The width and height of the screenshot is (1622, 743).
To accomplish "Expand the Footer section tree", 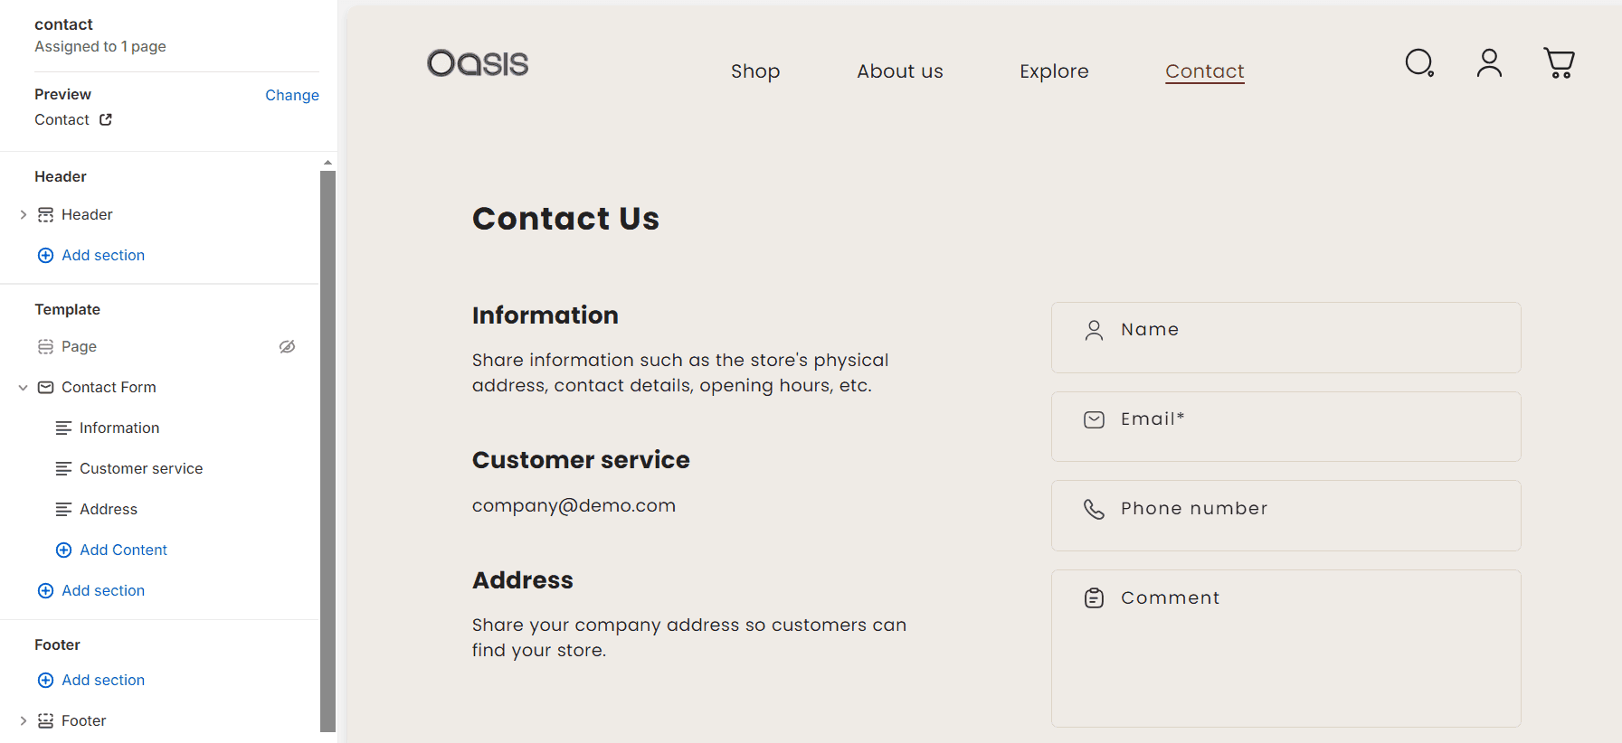I will click(24, 721).
